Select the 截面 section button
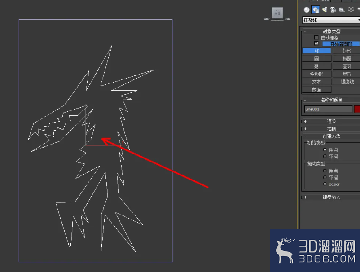The height and width of the screenshot is (272, 360). 316,89
